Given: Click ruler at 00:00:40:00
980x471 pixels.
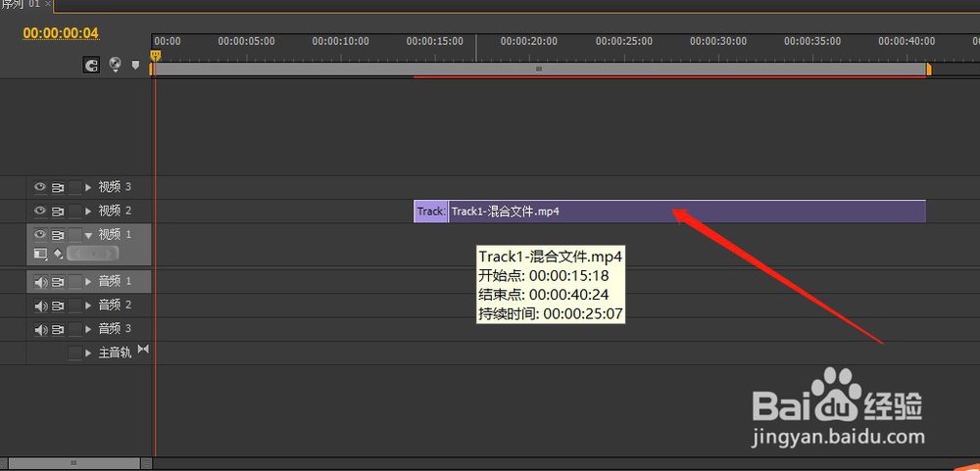Looking at the screenshot, I should 906,41.
